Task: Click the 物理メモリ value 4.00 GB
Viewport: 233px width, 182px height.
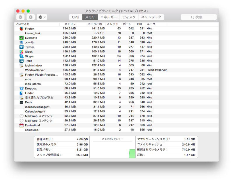Action: pos(82,139)
